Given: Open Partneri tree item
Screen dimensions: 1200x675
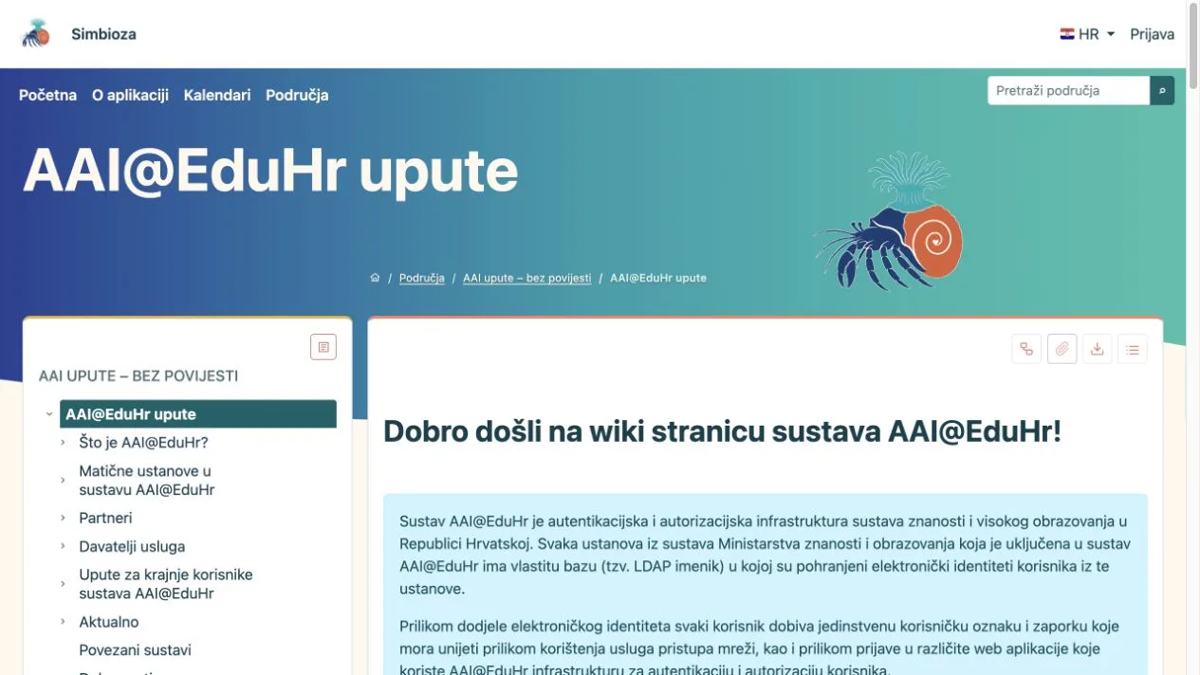Looking at the screenshot, I should pos(105,519).
